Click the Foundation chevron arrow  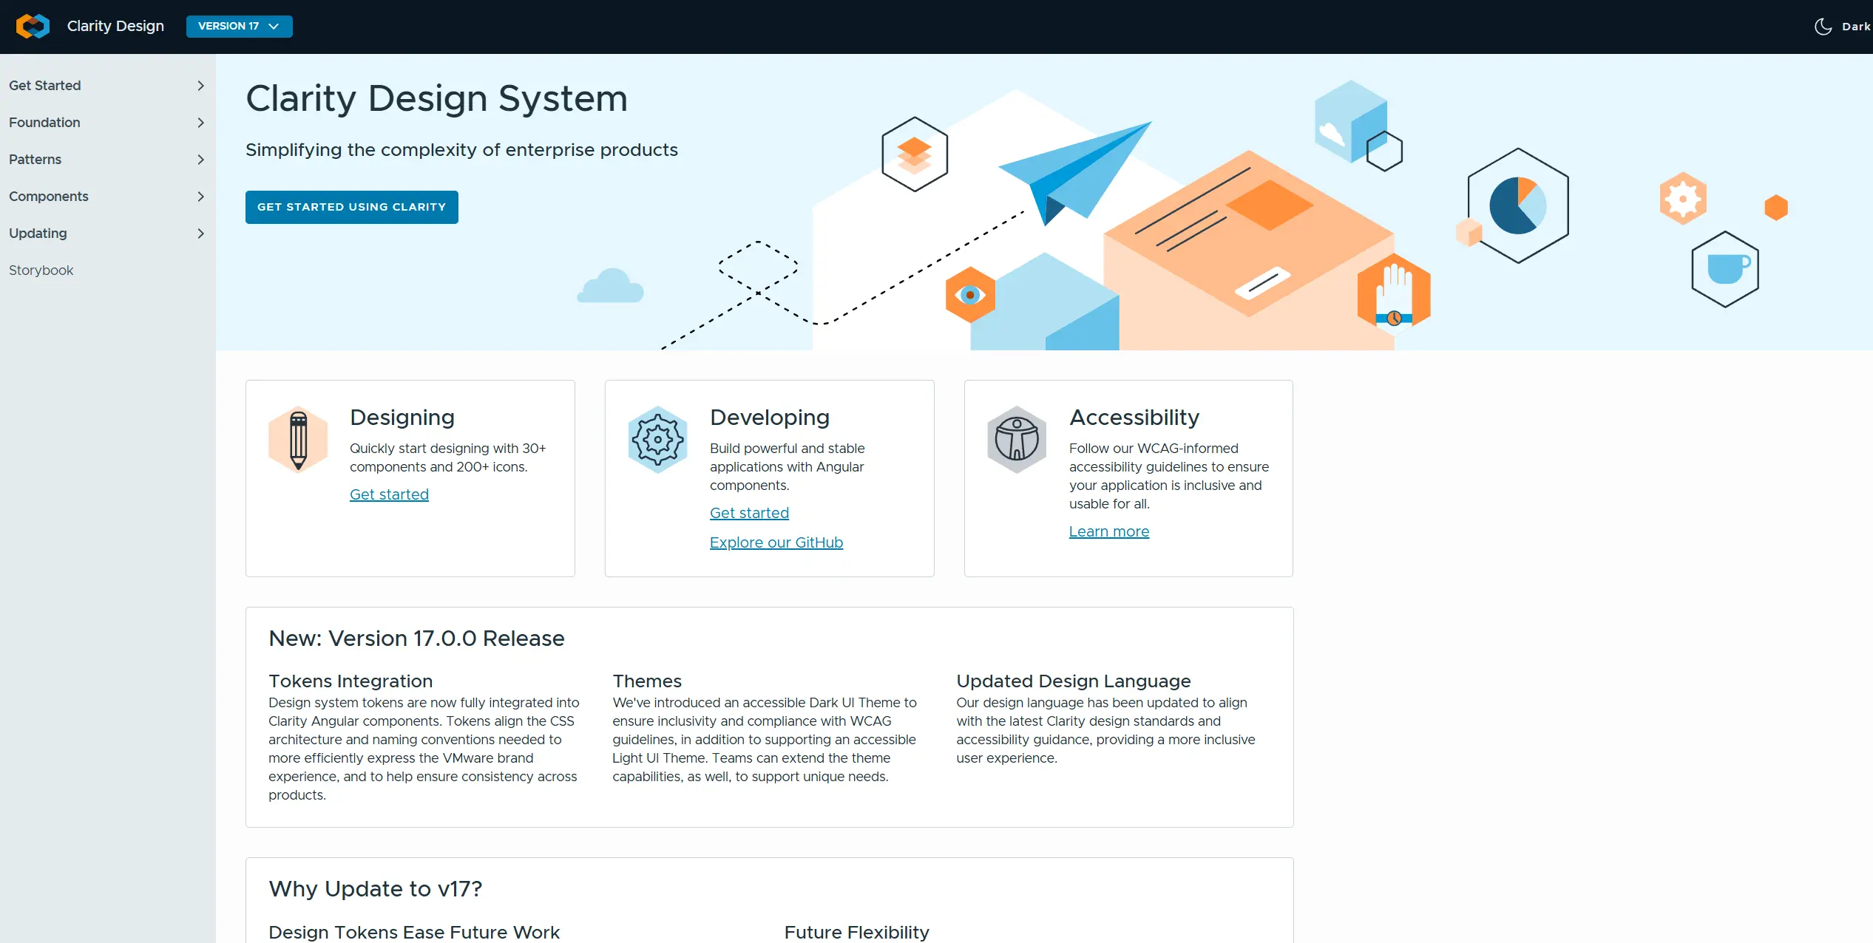[x=200, y=123]
